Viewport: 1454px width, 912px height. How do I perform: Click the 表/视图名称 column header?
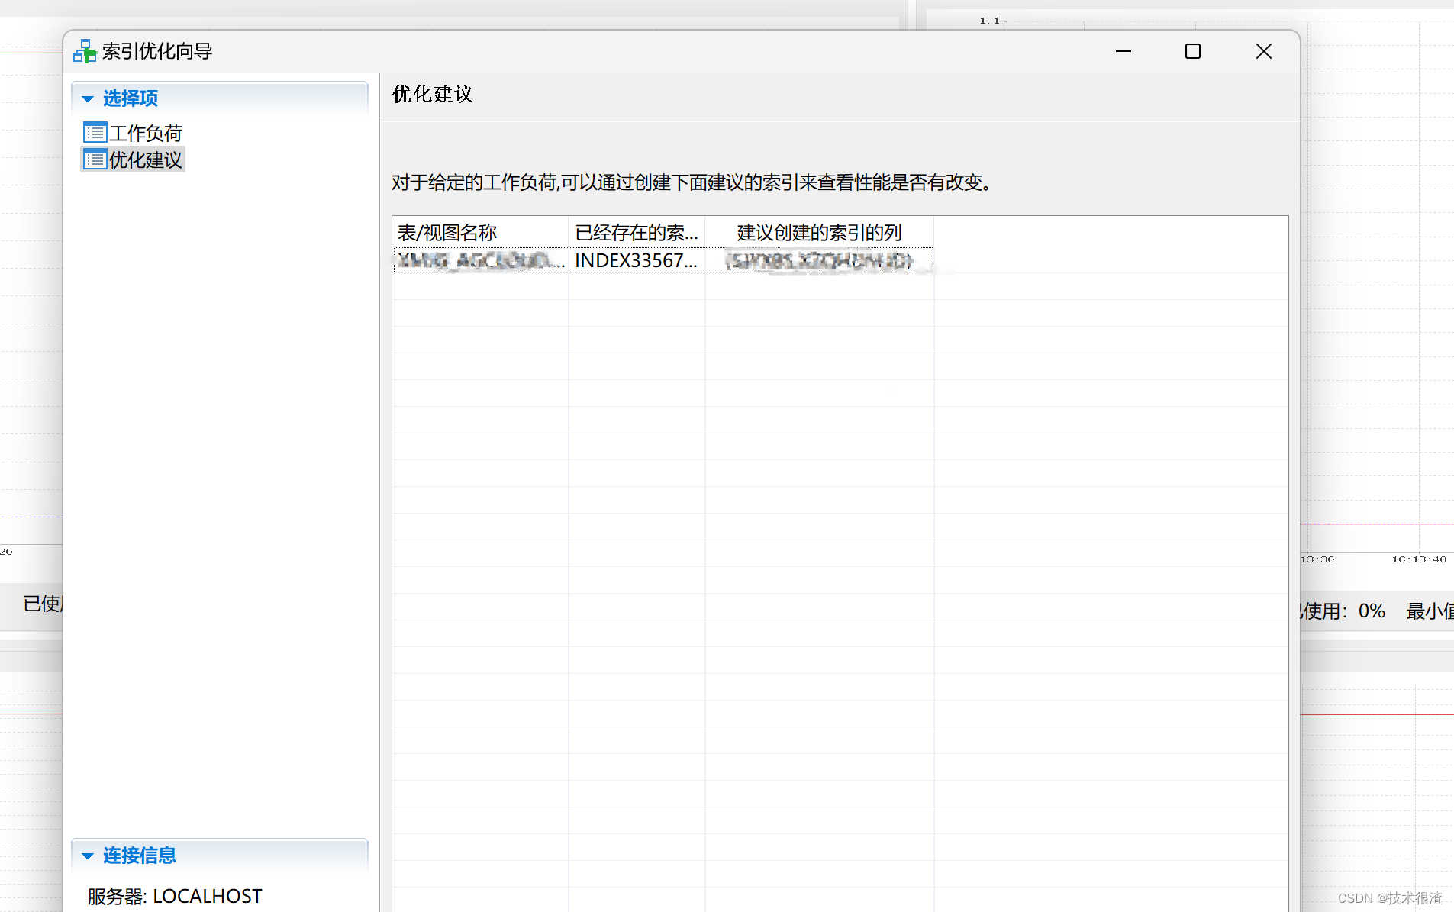coord(447,232)
